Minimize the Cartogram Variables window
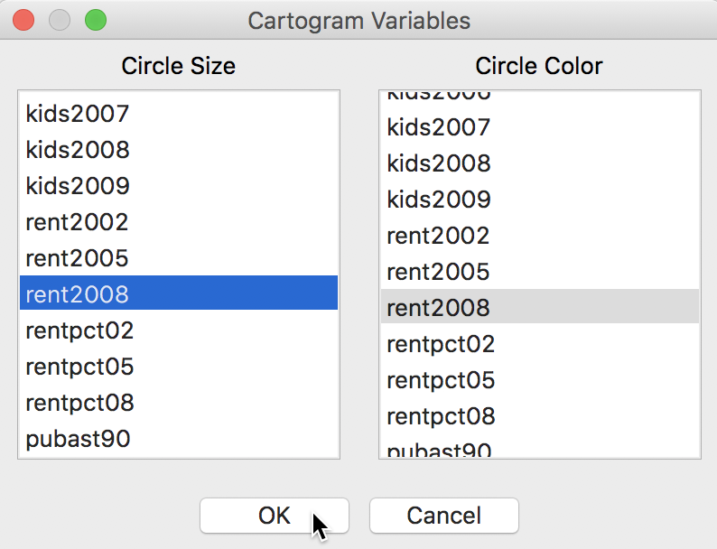Image resolution: width=717 pixels, height=549 pixels. (x=60, y=19)
